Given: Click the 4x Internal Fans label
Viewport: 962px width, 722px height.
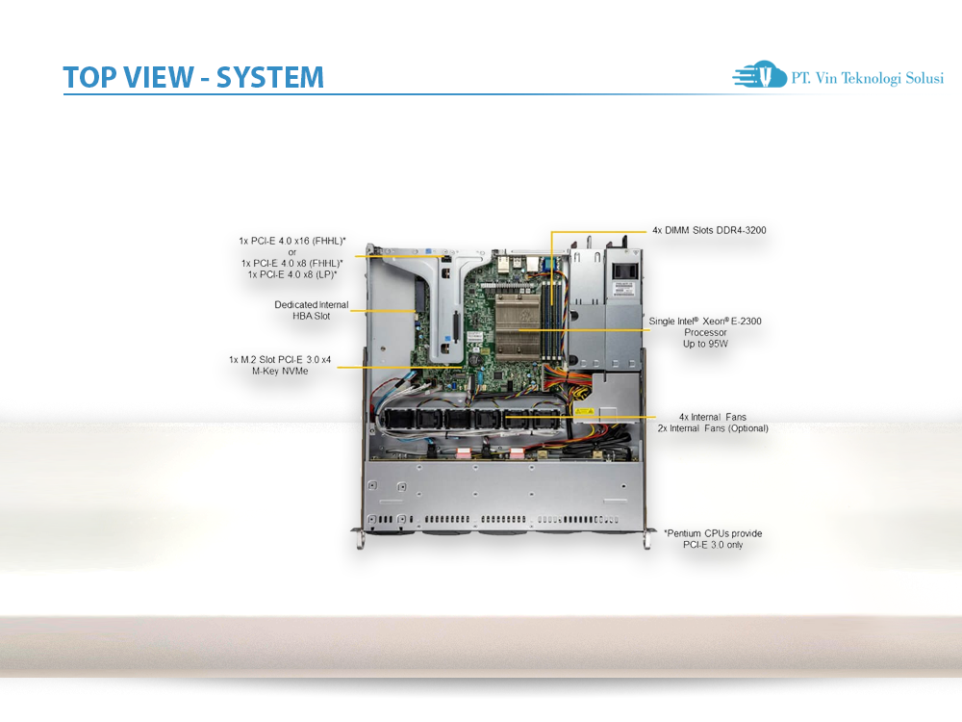Looking at the screenshot, I should [x=712, y=417].
